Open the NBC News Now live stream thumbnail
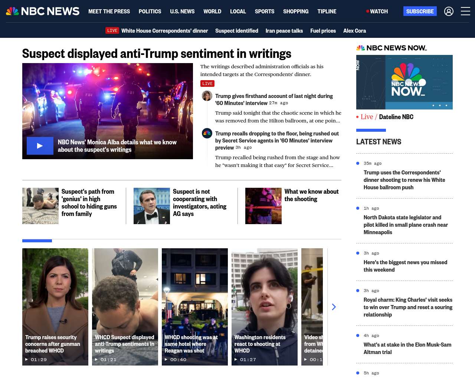Screen dimensions: 475x380 (x=404, y=82)
